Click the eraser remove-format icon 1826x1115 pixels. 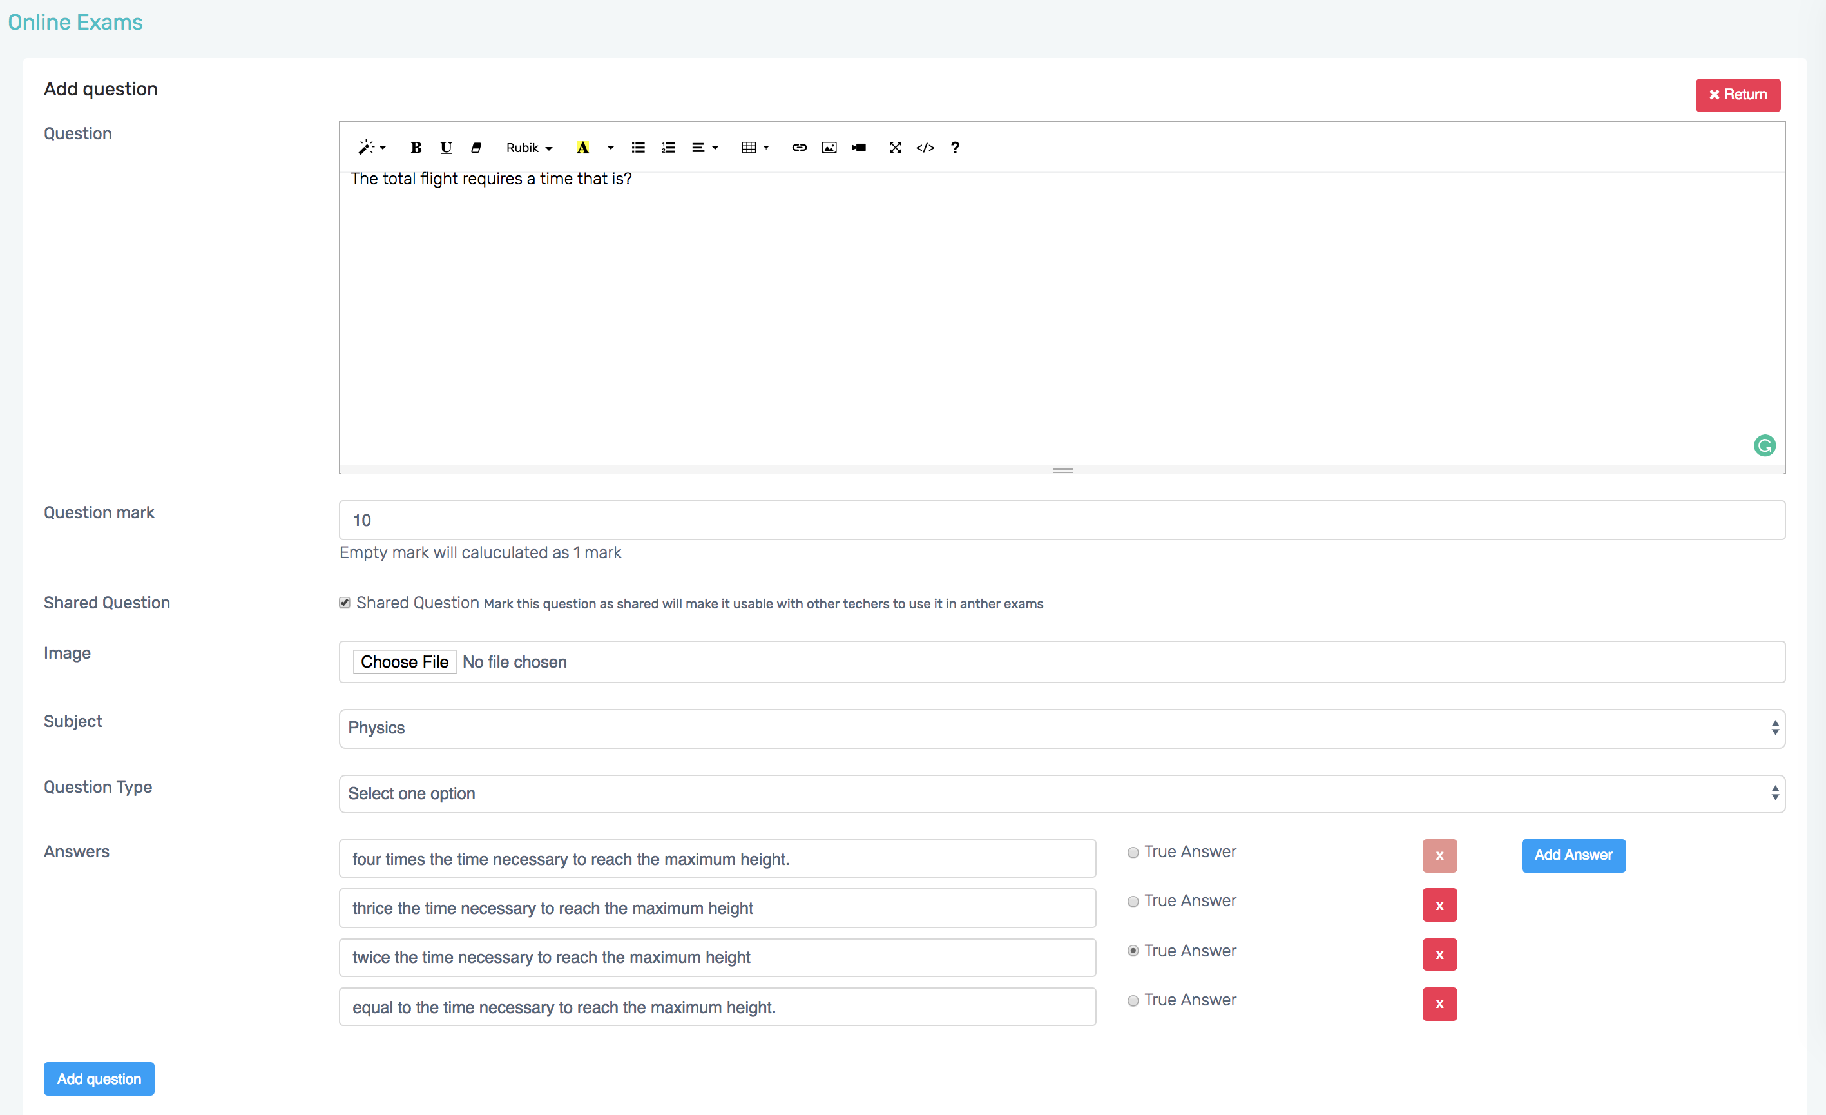coord(477,148)
